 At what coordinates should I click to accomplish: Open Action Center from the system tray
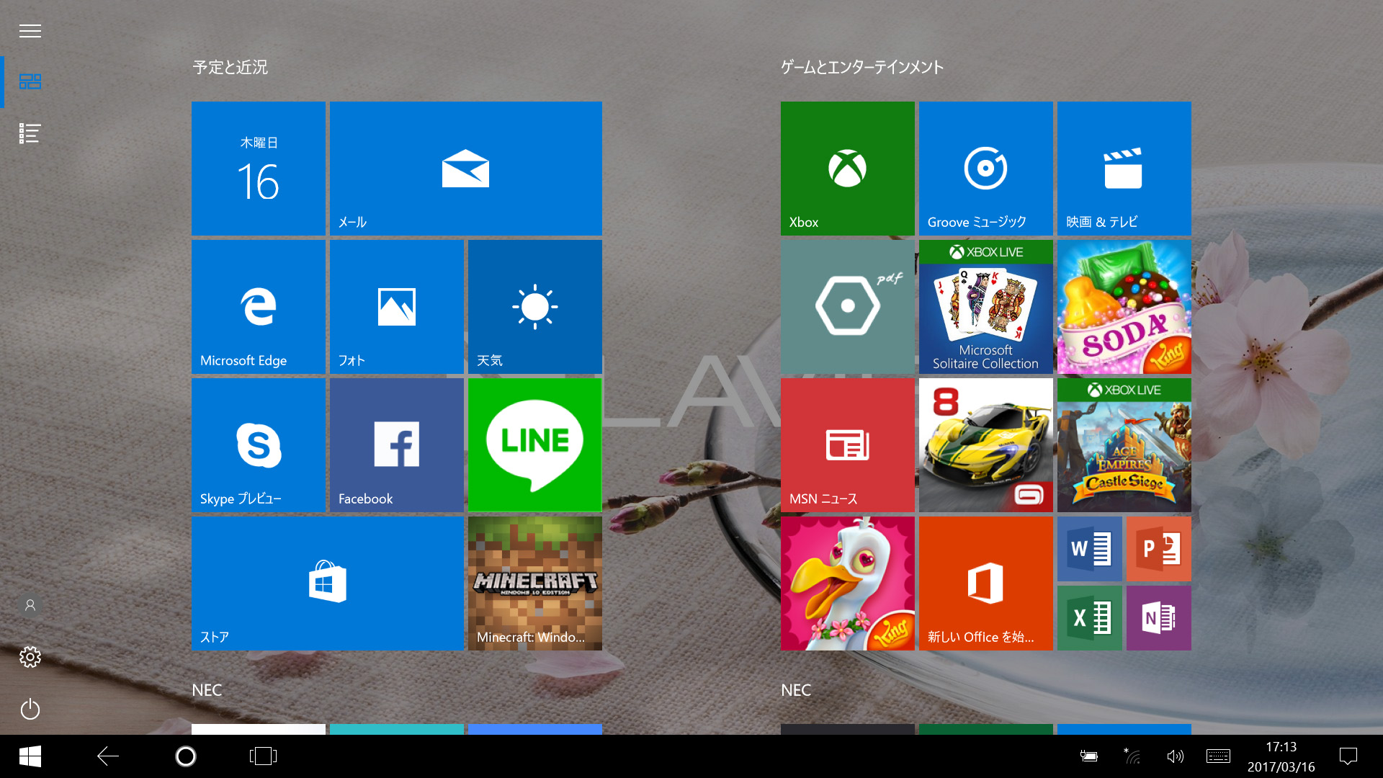click(x=1350, y=756)
